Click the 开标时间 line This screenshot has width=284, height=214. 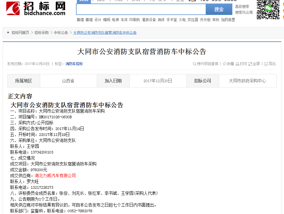tap(40, 135)
